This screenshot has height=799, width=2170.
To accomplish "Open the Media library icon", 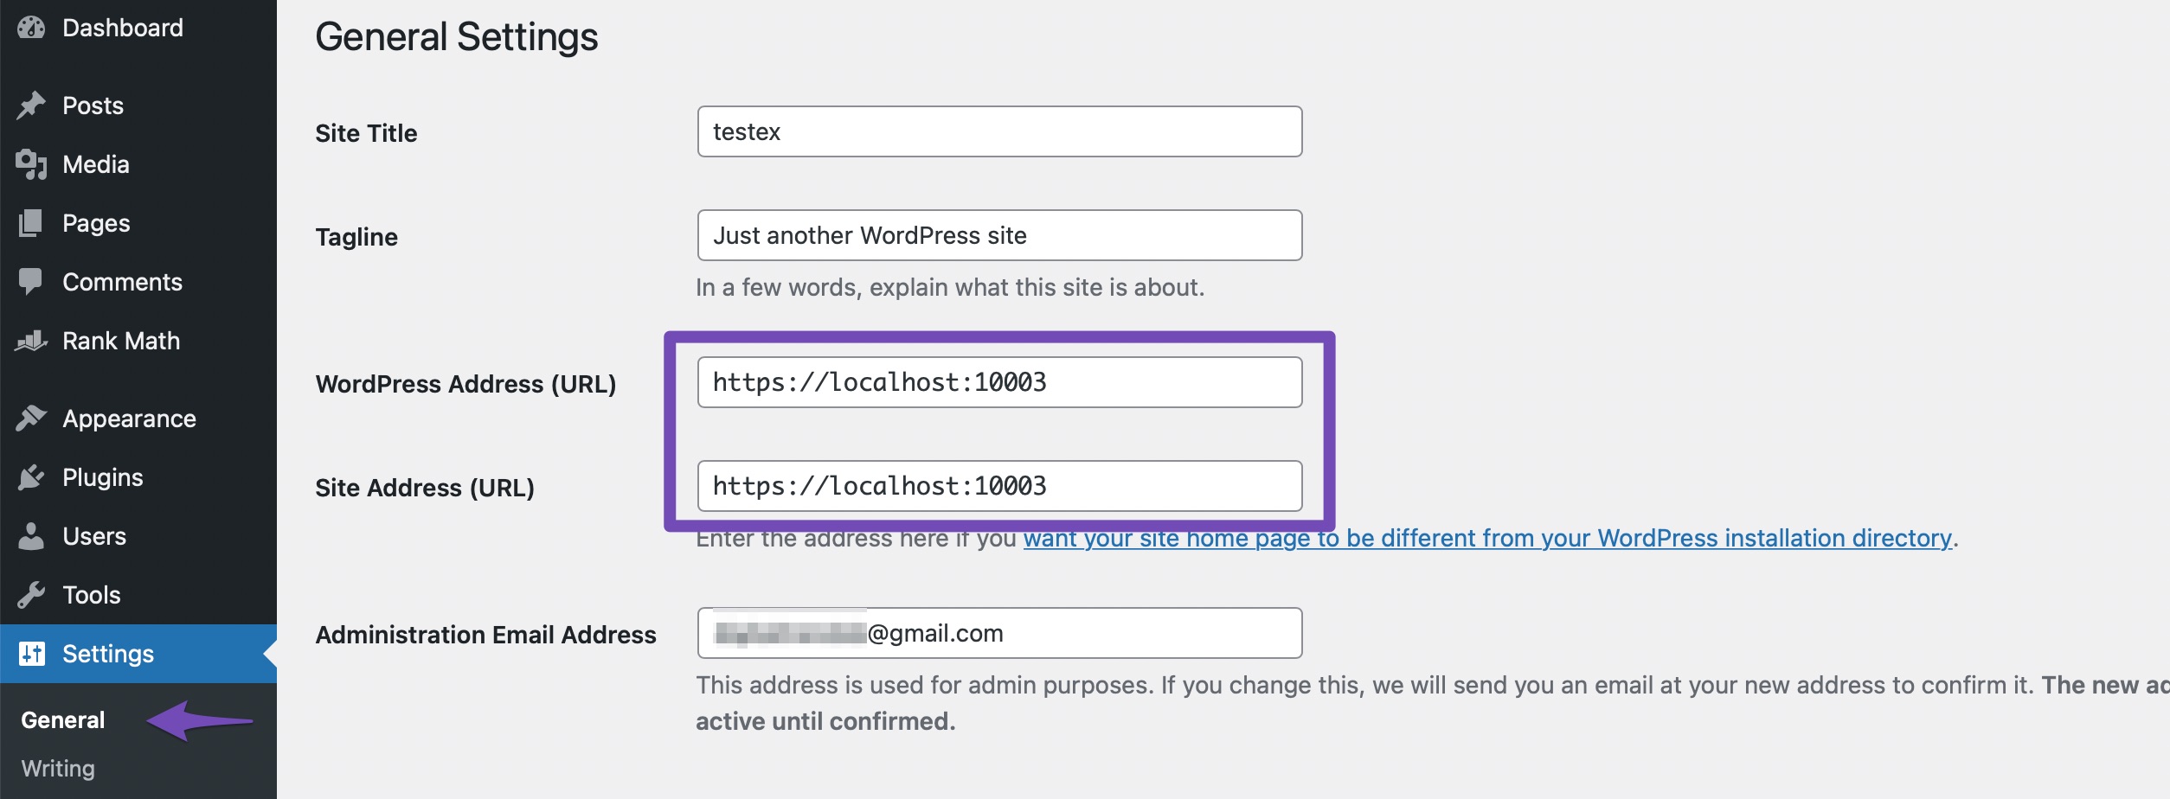I will coord(32,163).
